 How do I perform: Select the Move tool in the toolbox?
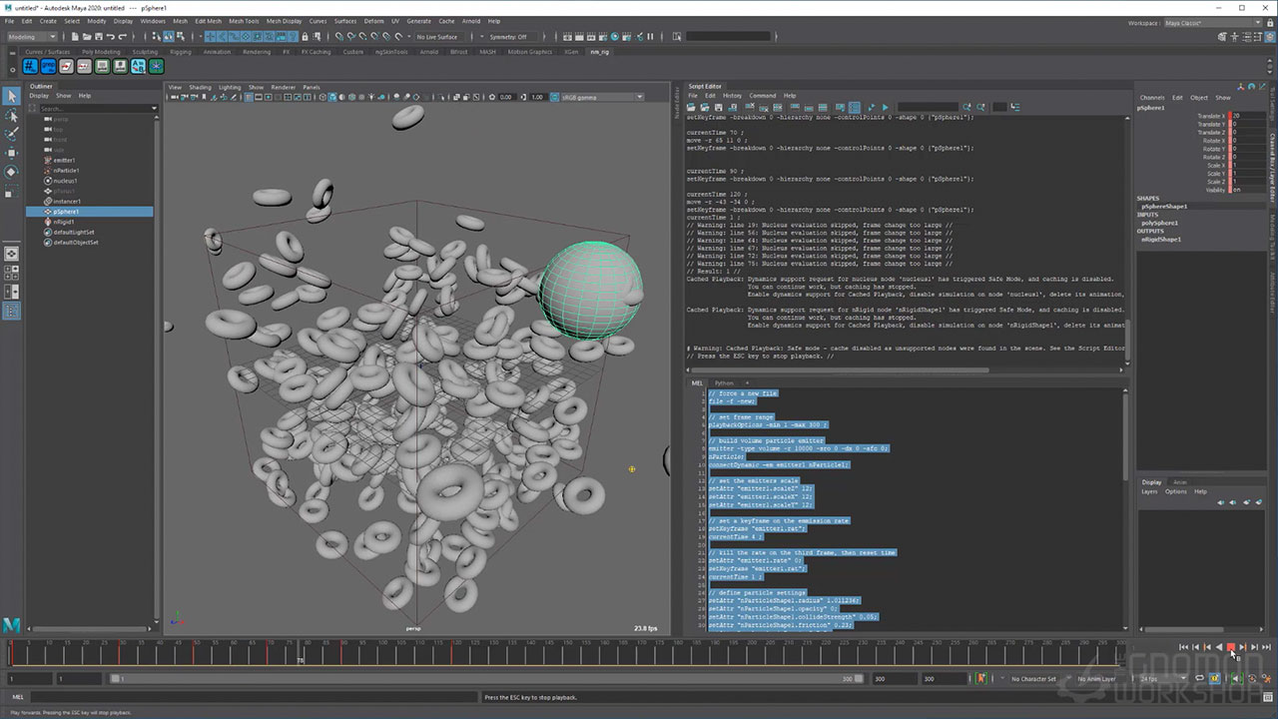pos(12,153)
